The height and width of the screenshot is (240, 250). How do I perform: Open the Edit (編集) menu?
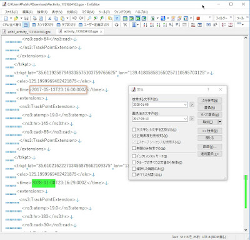27,12
